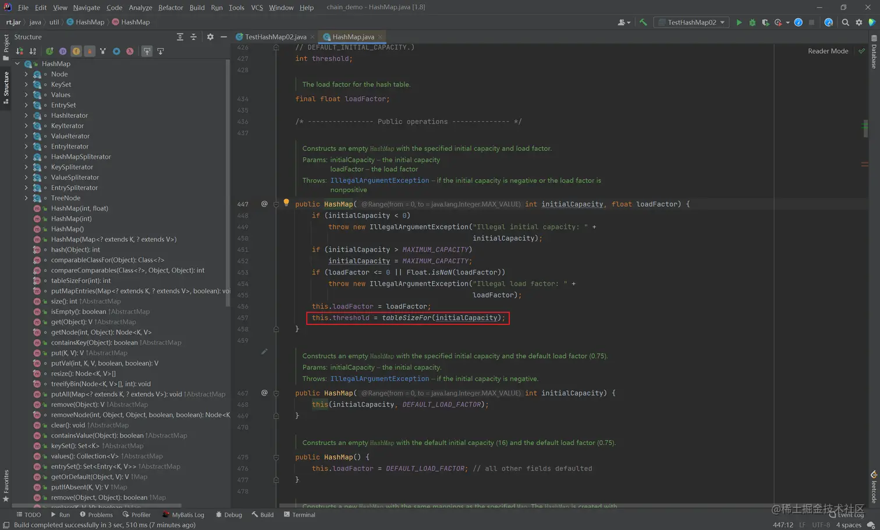Open the TestHashMap02 run configuration dropdown

point(691,22)
